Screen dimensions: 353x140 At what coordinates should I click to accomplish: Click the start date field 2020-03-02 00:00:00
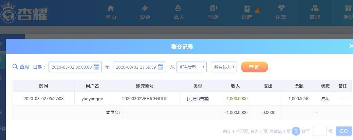[75, 67]
